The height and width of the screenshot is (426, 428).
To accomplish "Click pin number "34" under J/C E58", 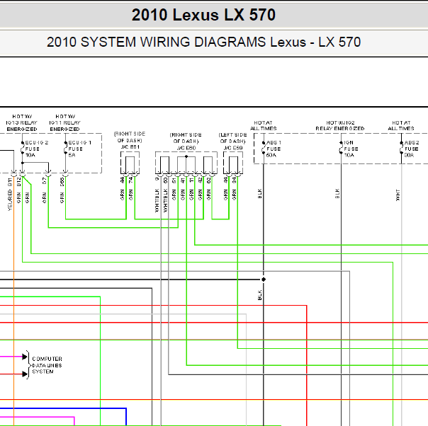I will (x=235, y=180).
